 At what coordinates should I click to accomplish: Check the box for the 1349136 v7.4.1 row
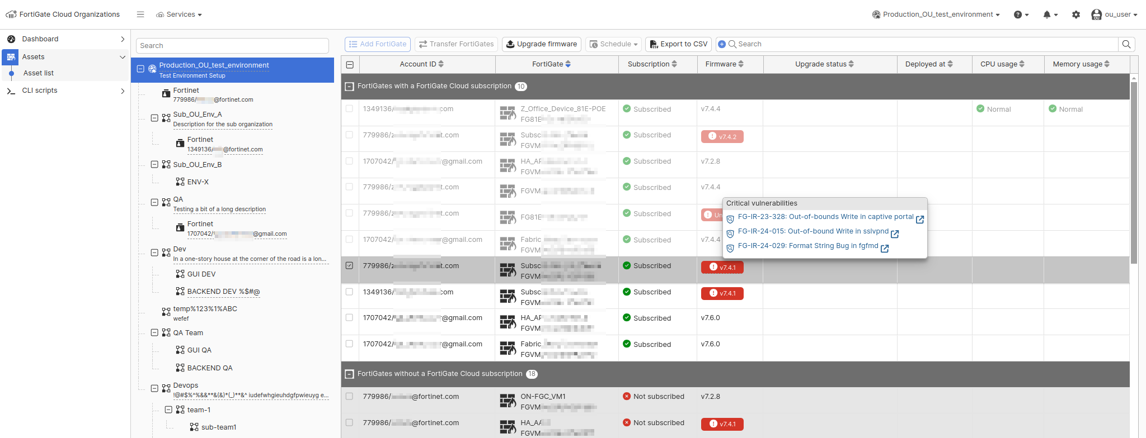pos(350,292)
